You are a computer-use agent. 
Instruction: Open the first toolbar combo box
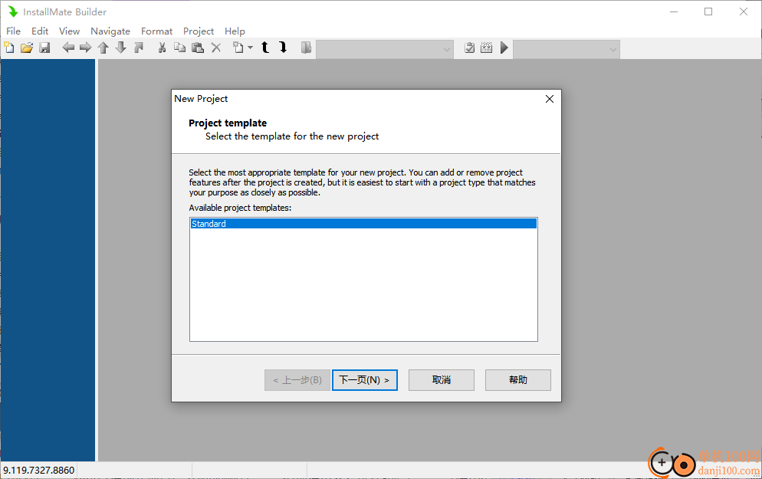point(385,49)
